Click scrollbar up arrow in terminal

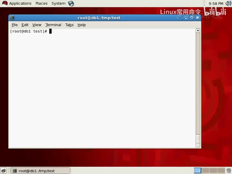(x=198, y=31)
